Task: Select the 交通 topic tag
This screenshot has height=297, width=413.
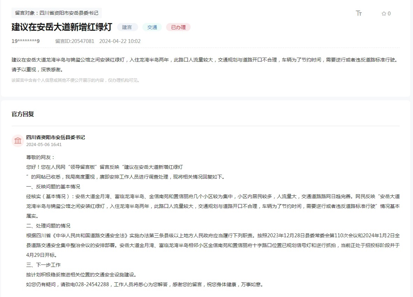Action: click(152, 27)
